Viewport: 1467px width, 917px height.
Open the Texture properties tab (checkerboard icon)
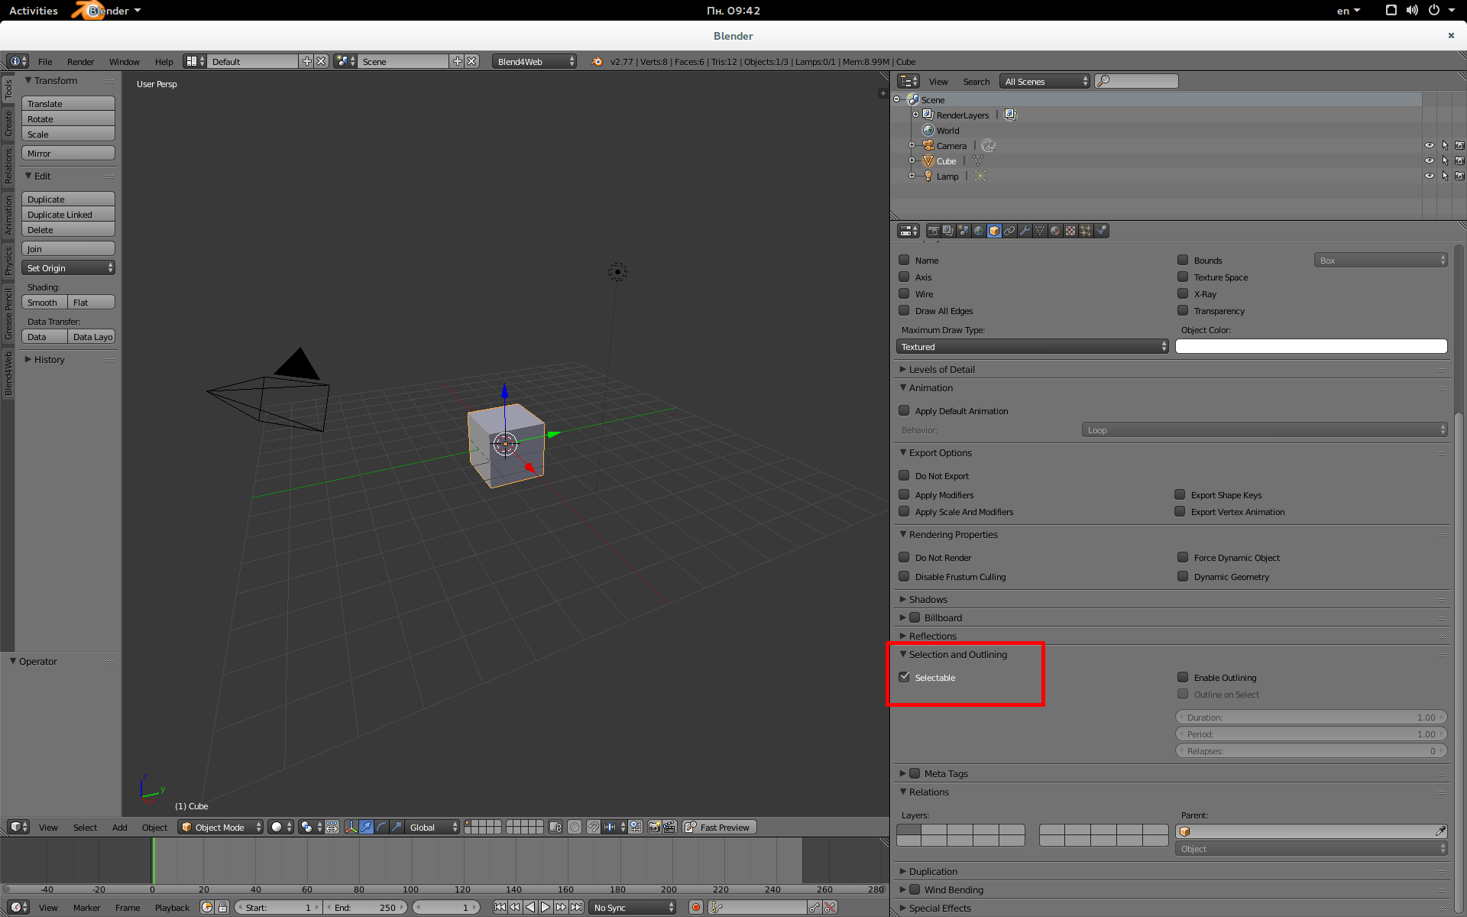tap(1070, 231)
